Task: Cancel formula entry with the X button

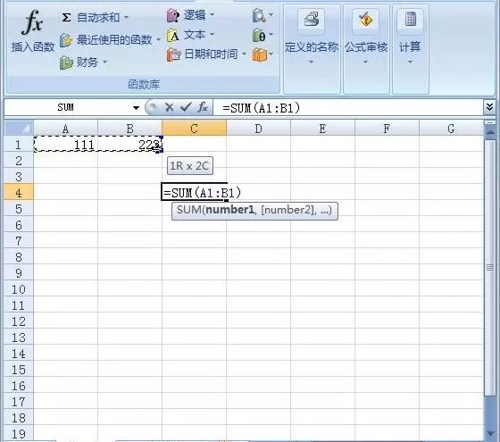Action: point(170,107)
